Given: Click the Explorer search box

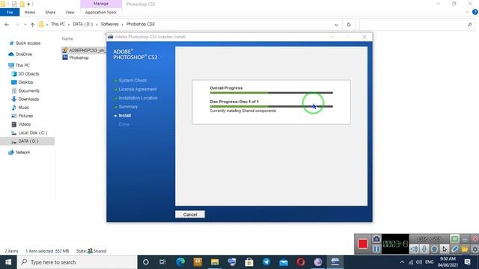Looking at the screenshot, I should tap(417, 25).
